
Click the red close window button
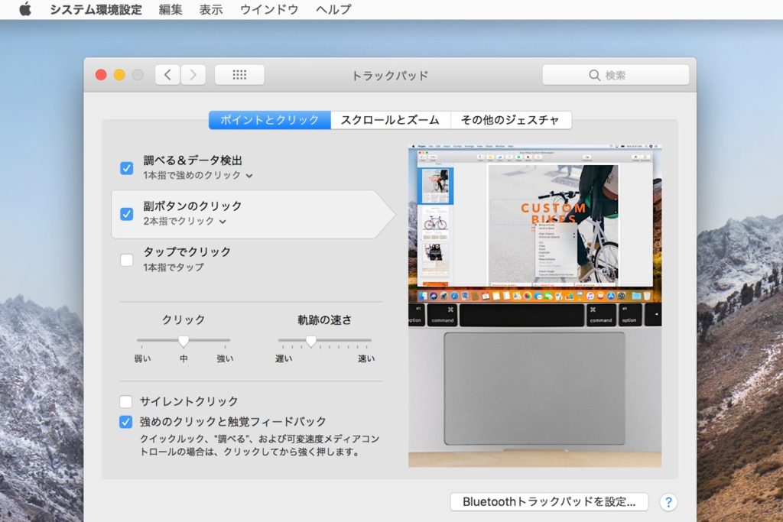[x=101, y=75]
